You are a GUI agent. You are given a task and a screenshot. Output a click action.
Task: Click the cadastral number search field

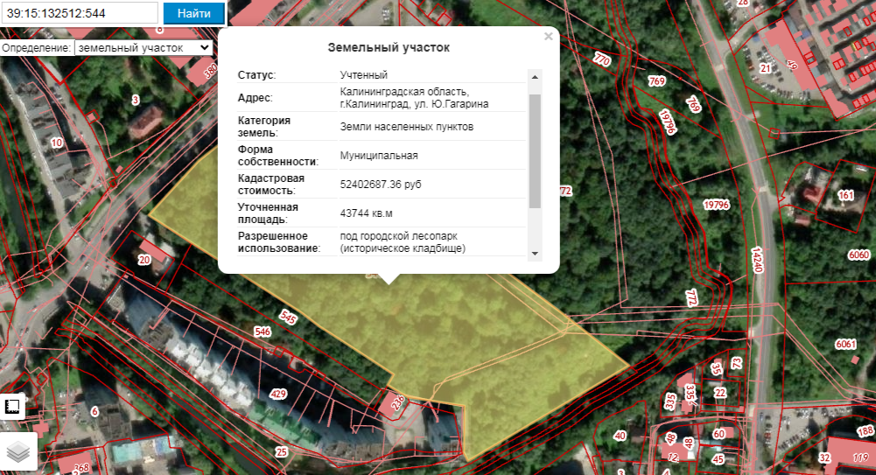(x=81, y=13)
